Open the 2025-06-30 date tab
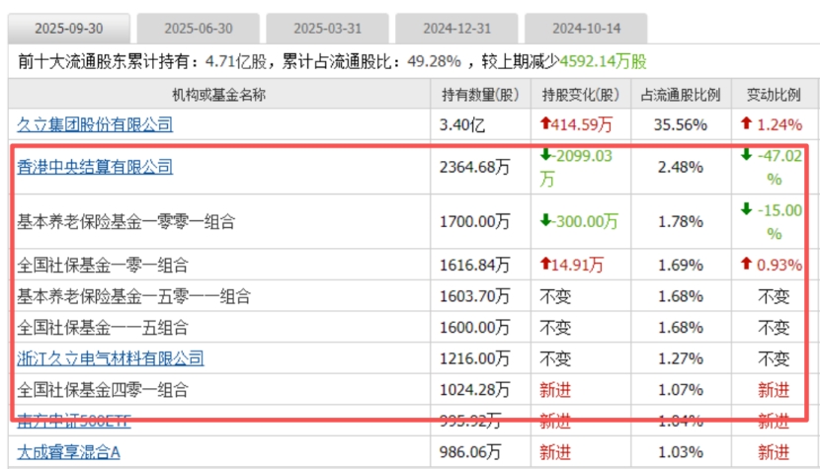Viewport: 820px width, 469px height. coord(199,29)
